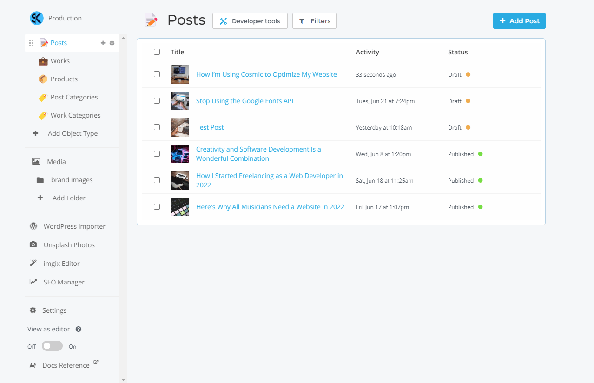
Task: Open Products in the sidebar
Action: [64, 79]
